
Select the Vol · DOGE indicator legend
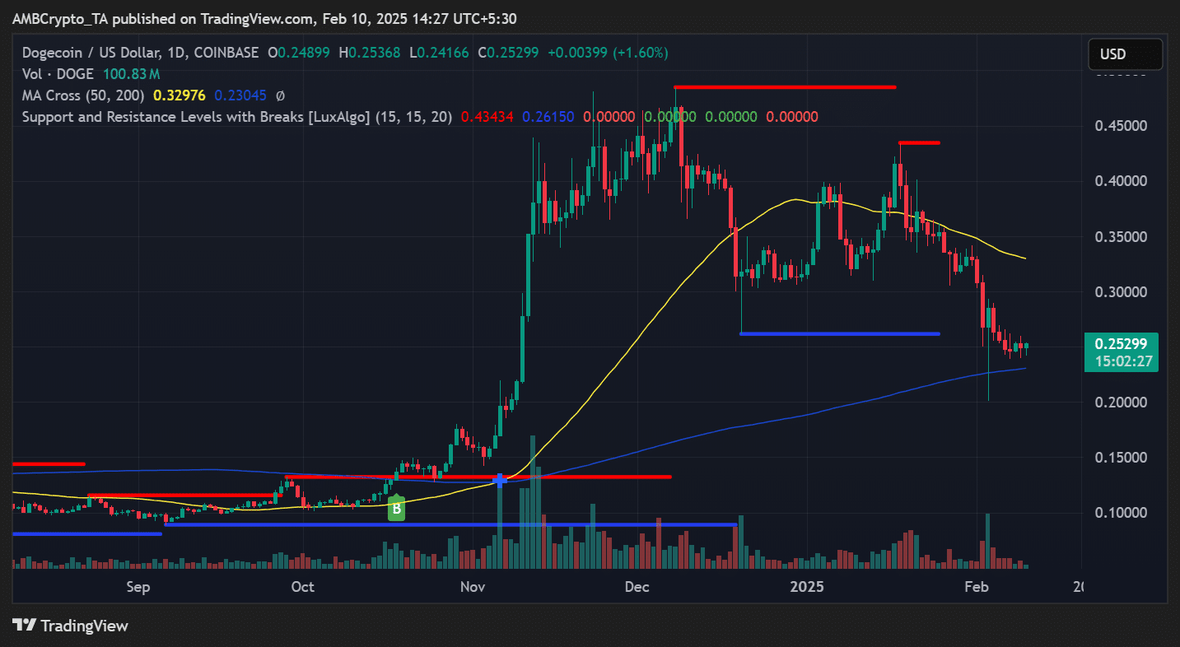[x=58, y=74]
